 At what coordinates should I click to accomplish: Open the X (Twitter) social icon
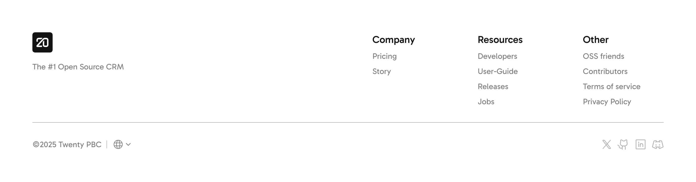click(x=607, y=145)
